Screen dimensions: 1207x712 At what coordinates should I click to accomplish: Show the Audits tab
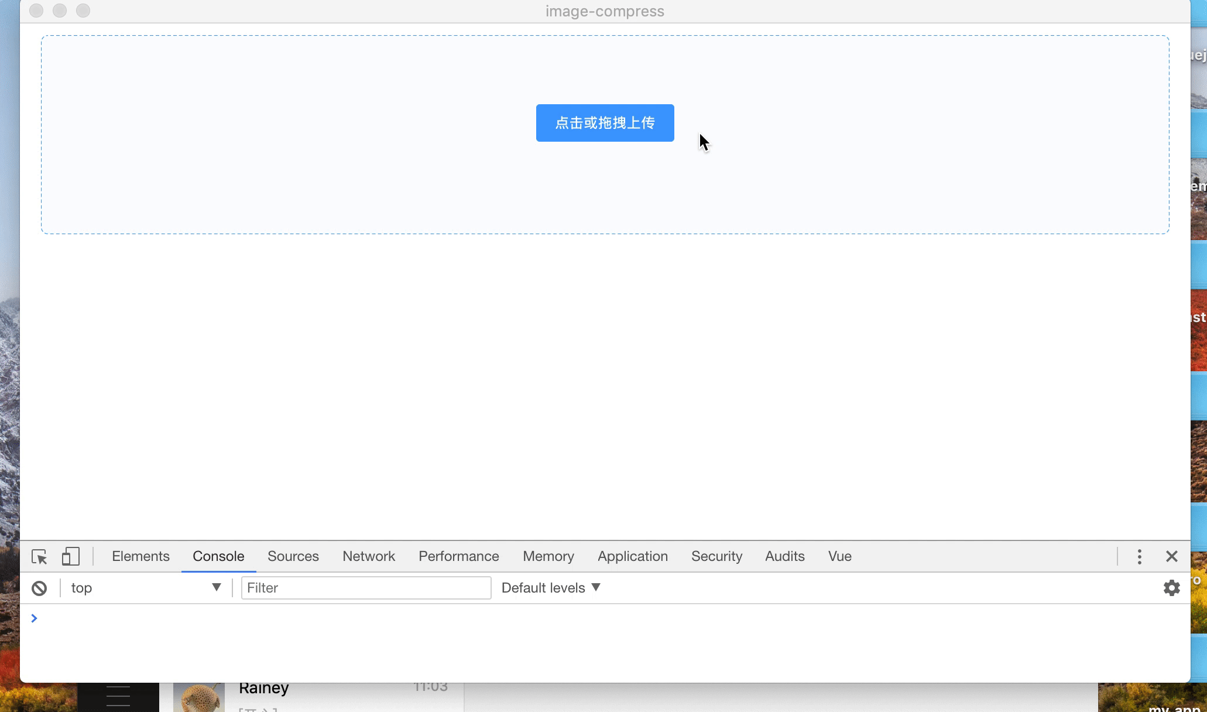[x=785, y=556]
